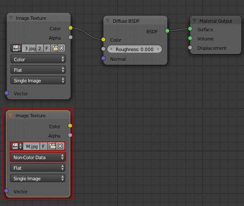244x206 pixels.
Task: Click Color output socket of M.jpg texture
Action: (70, 125)
